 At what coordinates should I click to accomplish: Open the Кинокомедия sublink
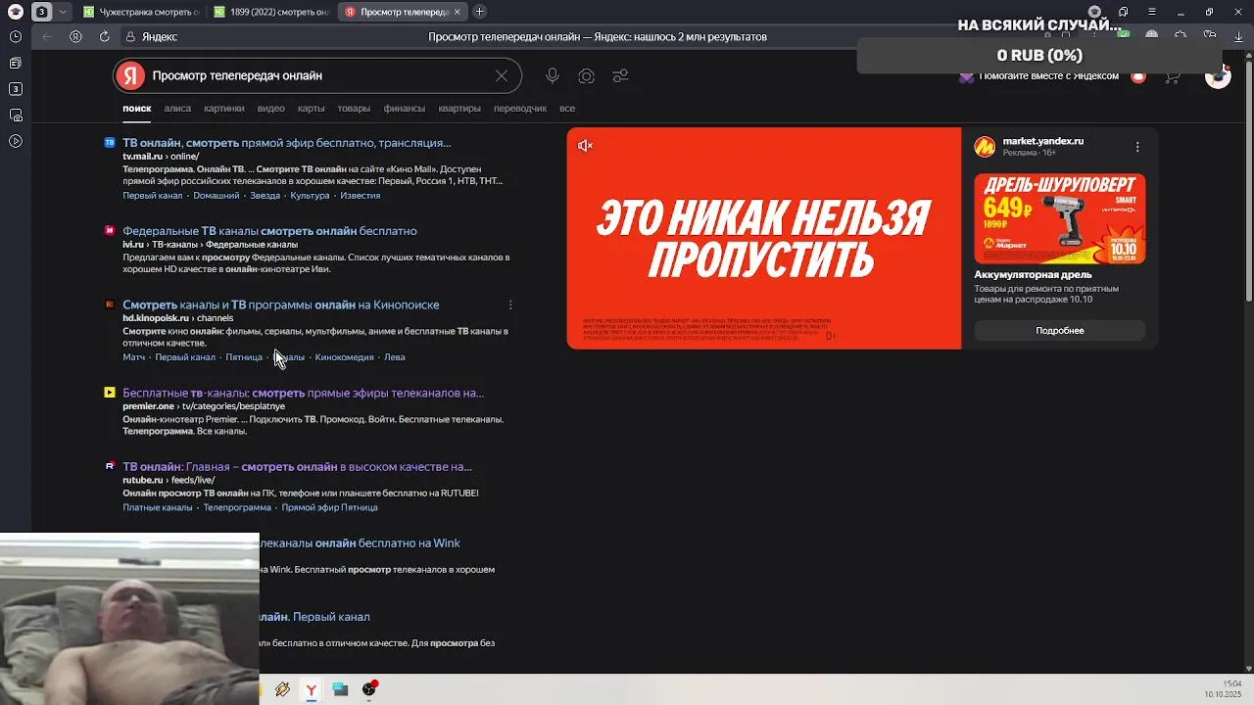pos(344,357)
